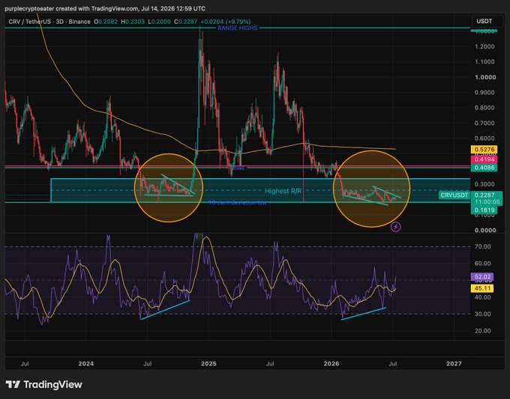Click the 0.6000 price axis tick
510x399 pixels.
click(x=484, y=138)
